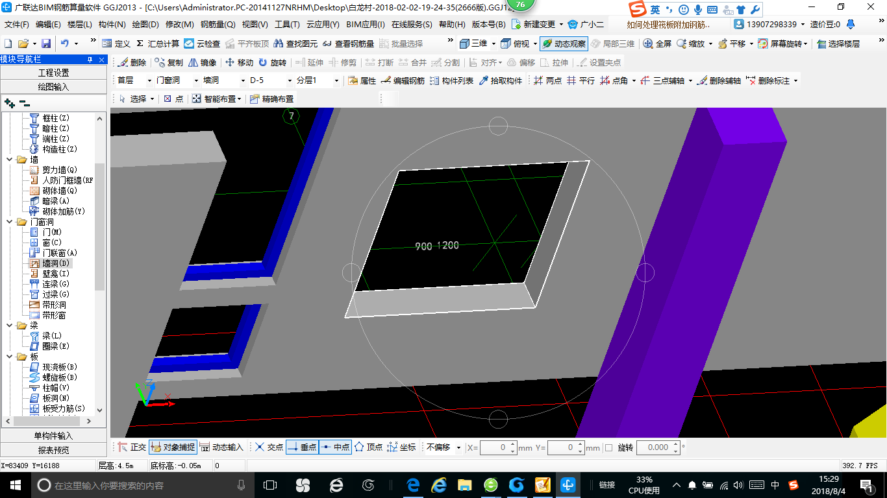Select the 旋转 rotate tool
887x498 pixels.
point(272,62)
